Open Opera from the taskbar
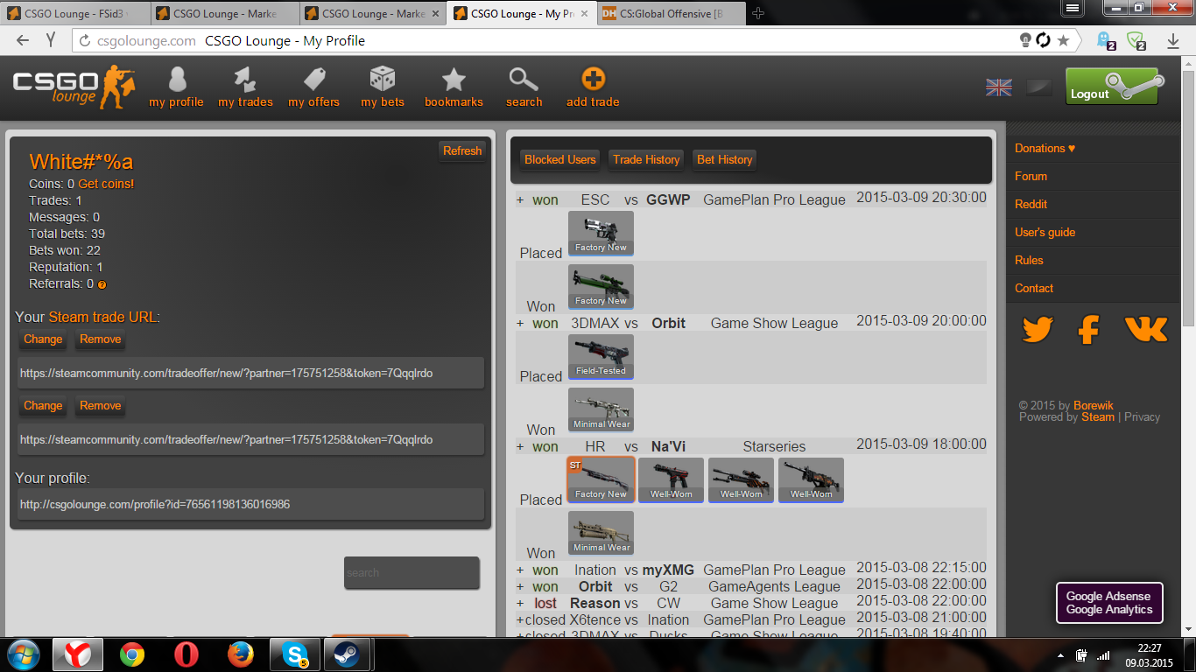The height and width of the screenshot is (672, 1196). click(185, 654)
